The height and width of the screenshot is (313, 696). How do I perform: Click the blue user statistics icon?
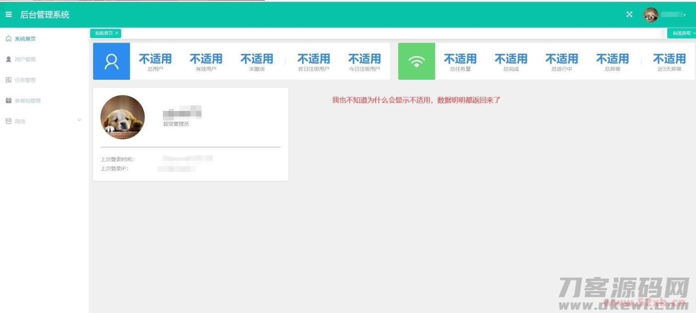pos(111,61)
